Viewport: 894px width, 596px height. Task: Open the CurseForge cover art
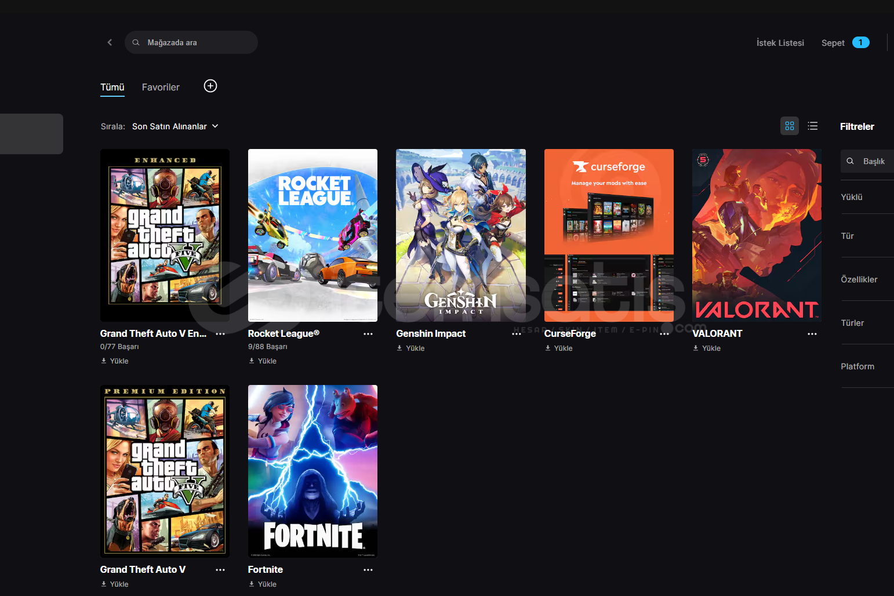609,235
